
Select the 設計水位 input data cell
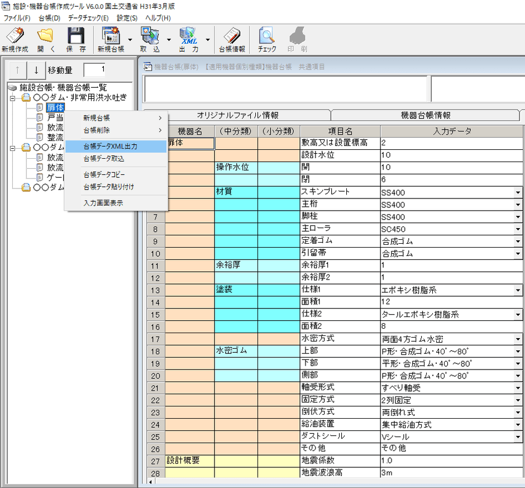point(451,155)
